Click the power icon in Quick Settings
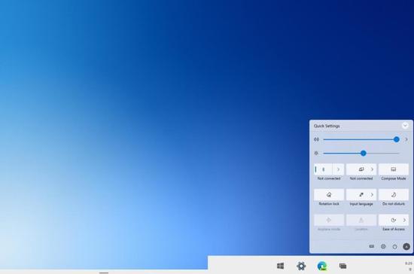 pyautogui.click(x=394, y=247)
